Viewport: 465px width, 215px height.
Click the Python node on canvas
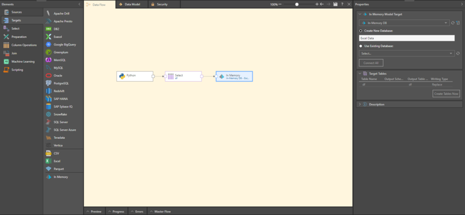pos(135,76)
